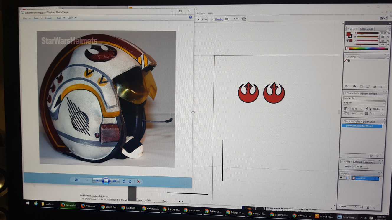Click the actual size button in Photo Viewer
The image size is (392, 220).
[x=87, y=180]
